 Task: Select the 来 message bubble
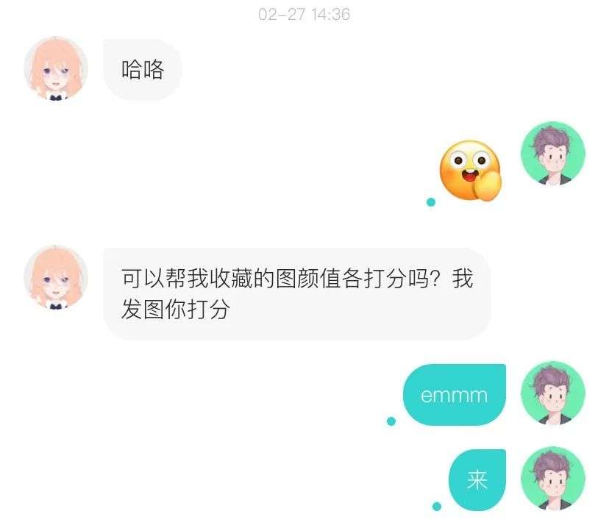(477, 480)
